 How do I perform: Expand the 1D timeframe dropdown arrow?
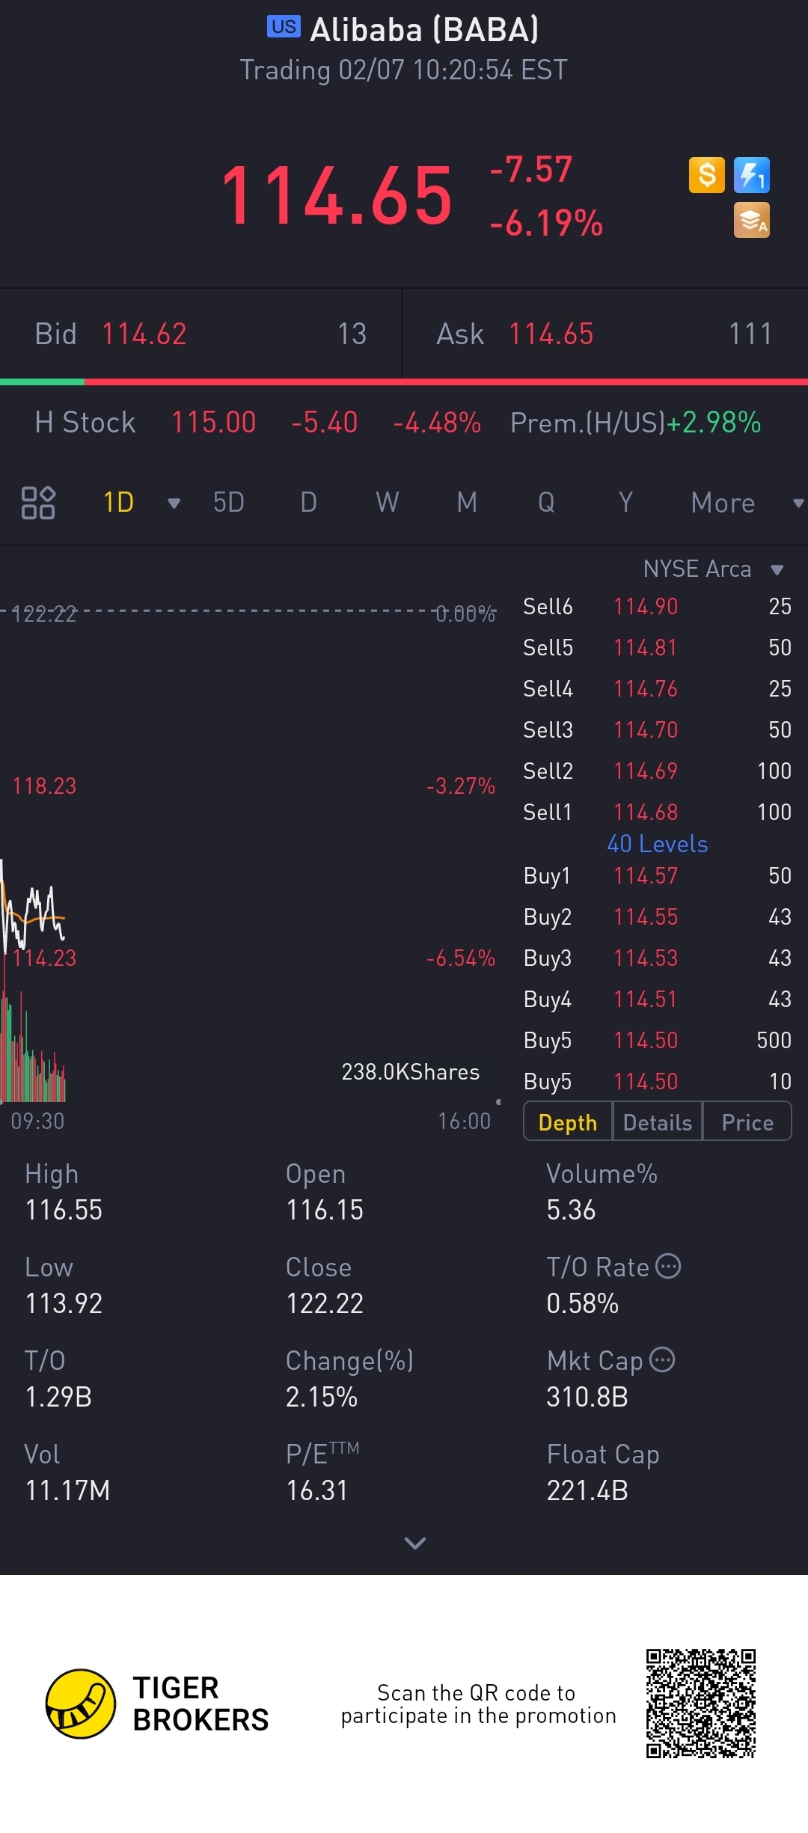click(174, 503)
